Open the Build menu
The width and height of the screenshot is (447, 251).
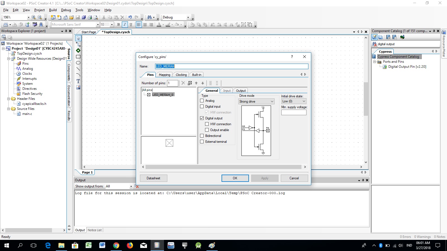(x=53, y=10)
